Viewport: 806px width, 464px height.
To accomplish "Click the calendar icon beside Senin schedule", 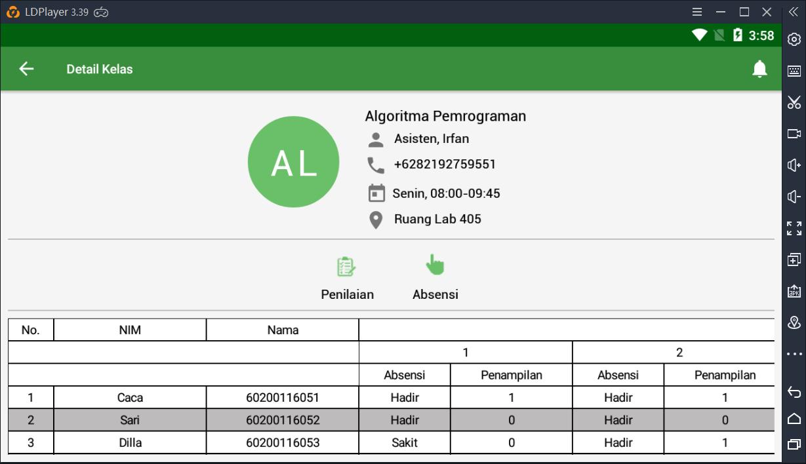I will (376, 193).
